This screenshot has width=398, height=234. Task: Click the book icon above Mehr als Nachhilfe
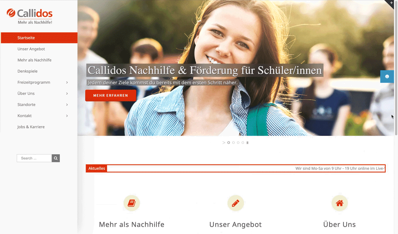(x=132, y=203)
